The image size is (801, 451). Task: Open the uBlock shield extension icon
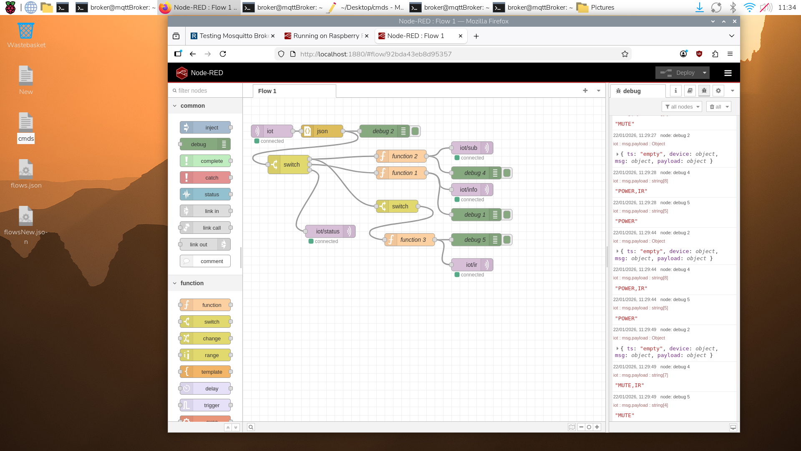point(700,54)
